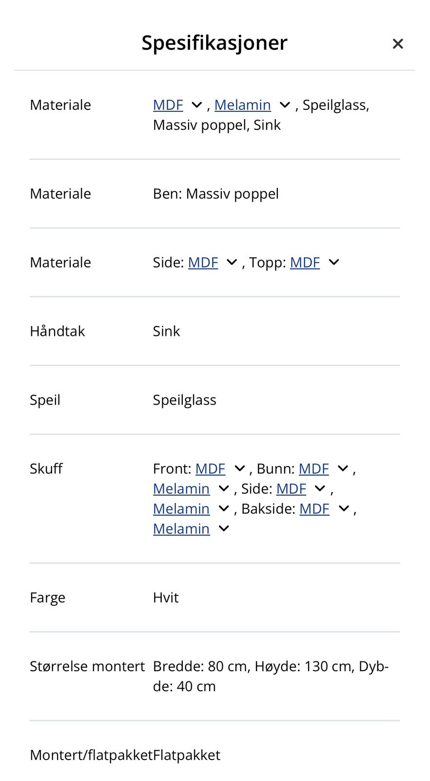Open the Skuff Side: MDF link
Image resolution: width=430 pixels, height=781 pixels.
[291, 489]
